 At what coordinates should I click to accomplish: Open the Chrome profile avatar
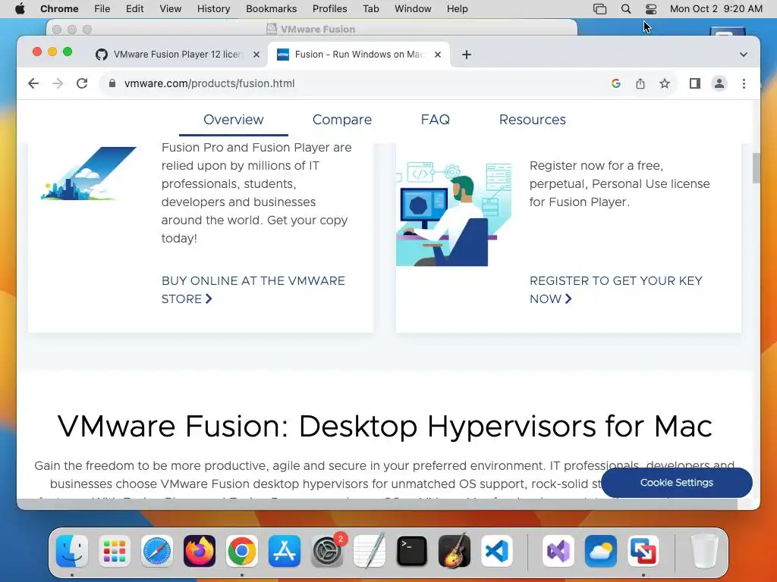[719, 83]
